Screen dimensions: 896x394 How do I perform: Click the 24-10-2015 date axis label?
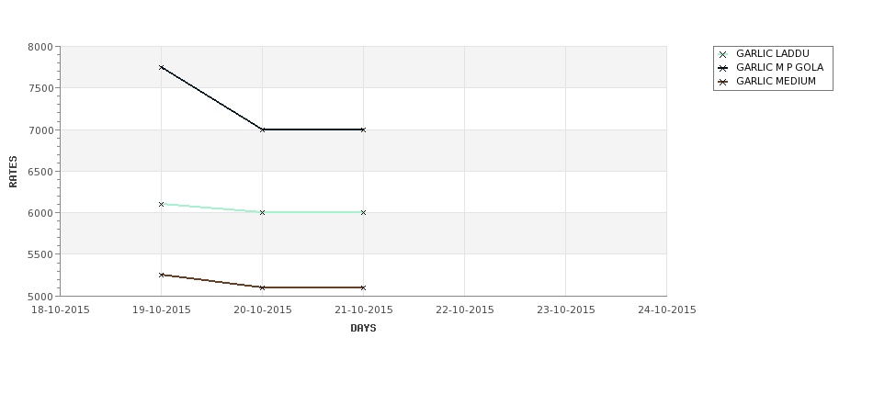tap(667, 310)
